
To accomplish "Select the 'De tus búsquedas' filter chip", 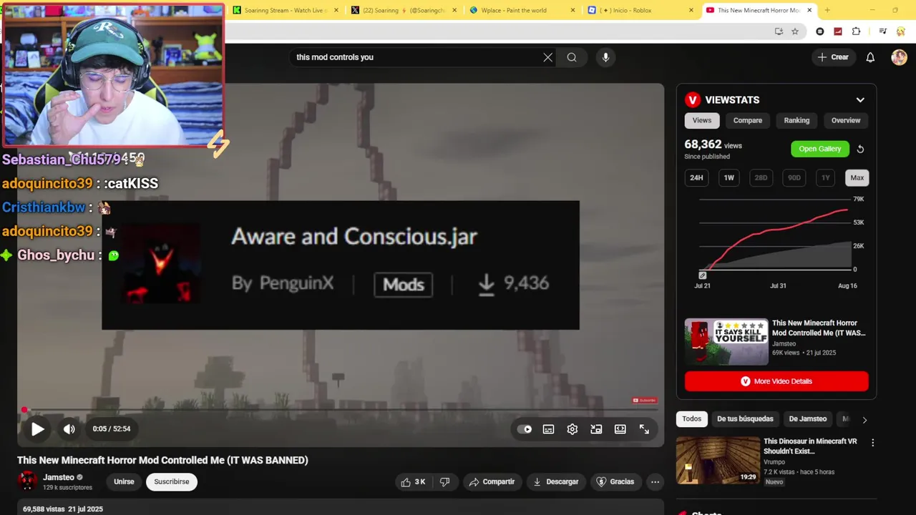I will pos(745,419).
